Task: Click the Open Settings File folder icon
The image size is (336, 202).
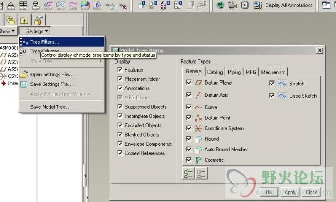Action: coord(24,74)
